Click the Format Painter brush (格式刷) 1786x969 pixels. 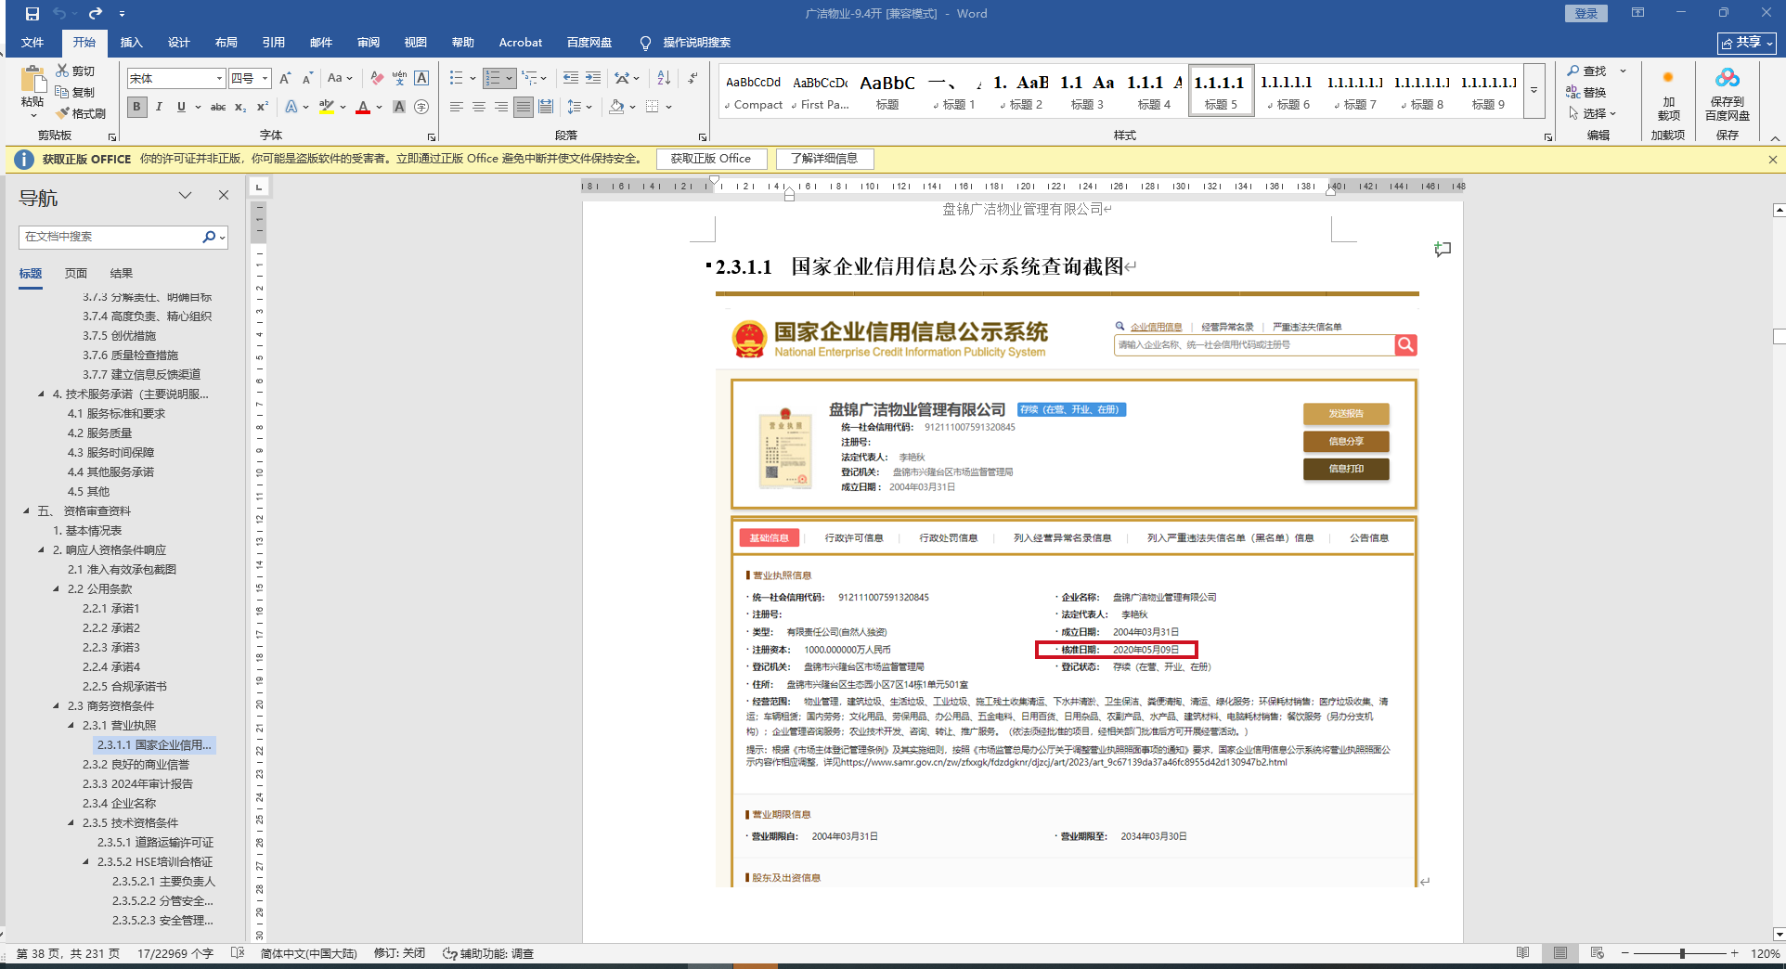(x=80, y=113)
